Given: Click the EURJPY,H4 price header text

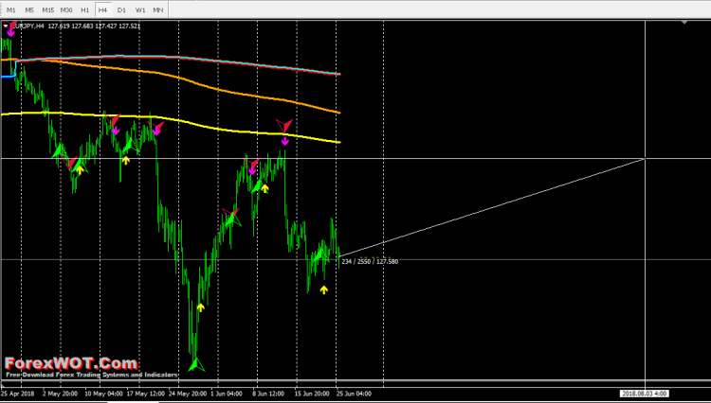Looking at the screenshot, I should [x=75, y=26].
